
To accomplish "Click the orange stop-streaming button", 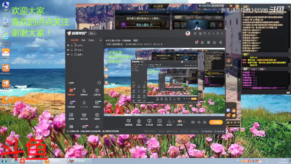I will (216, 122).
